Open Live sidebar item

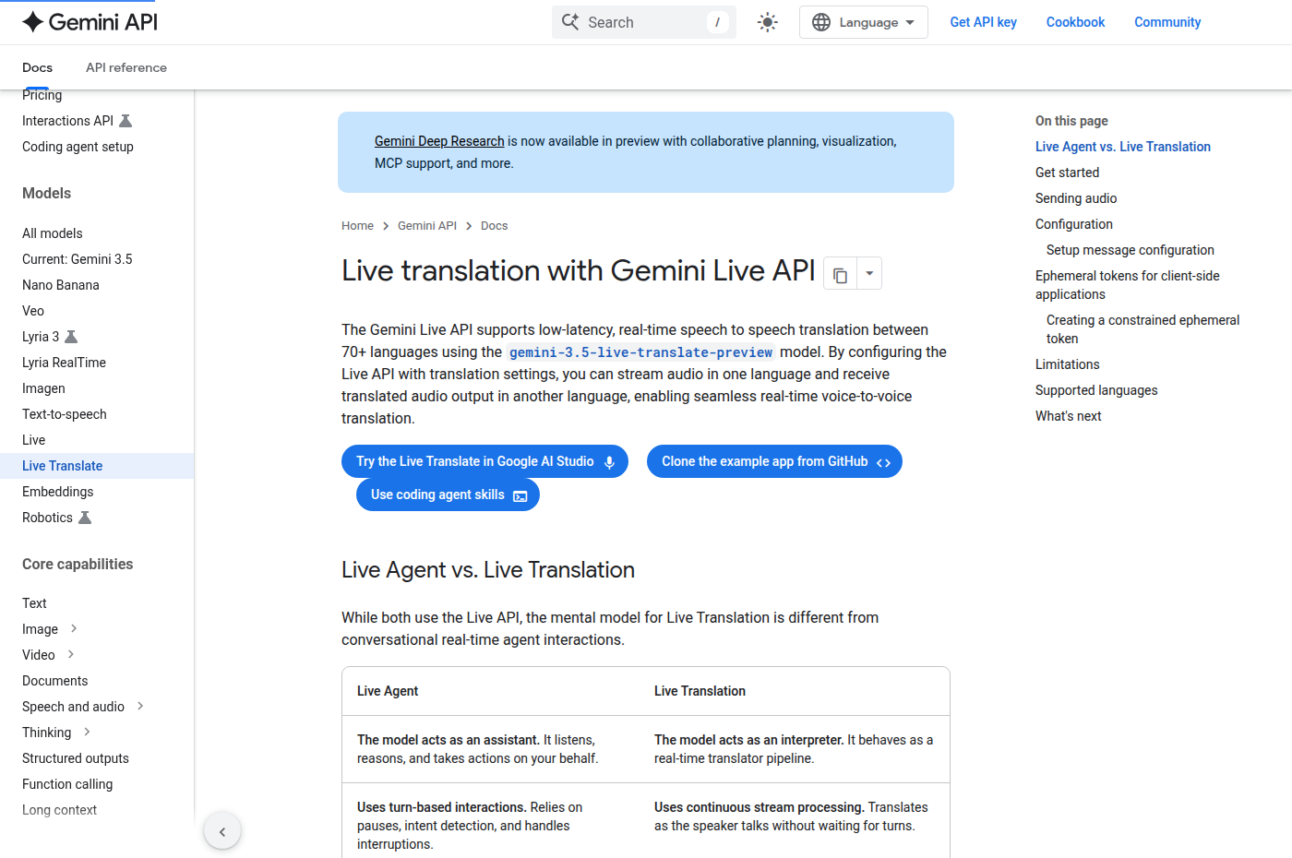(33, 440)
